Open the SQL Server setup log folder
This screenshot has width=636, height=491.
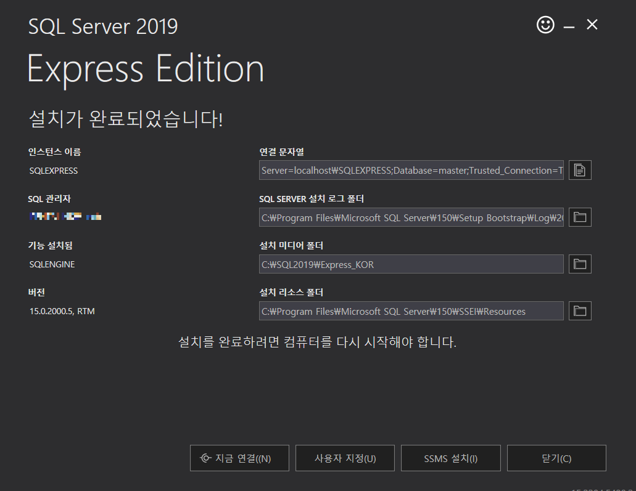pyautogui.click(x=580, y=217)
